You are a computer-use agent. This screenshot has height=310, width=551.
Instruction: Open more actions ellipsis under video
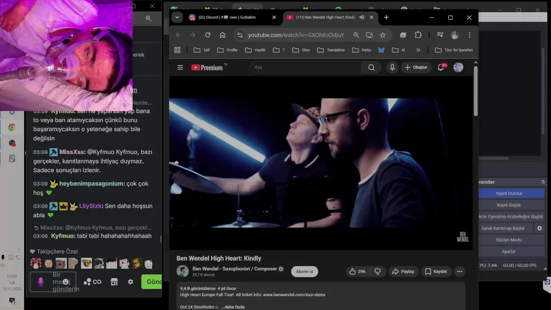click(x=460, y=271)
